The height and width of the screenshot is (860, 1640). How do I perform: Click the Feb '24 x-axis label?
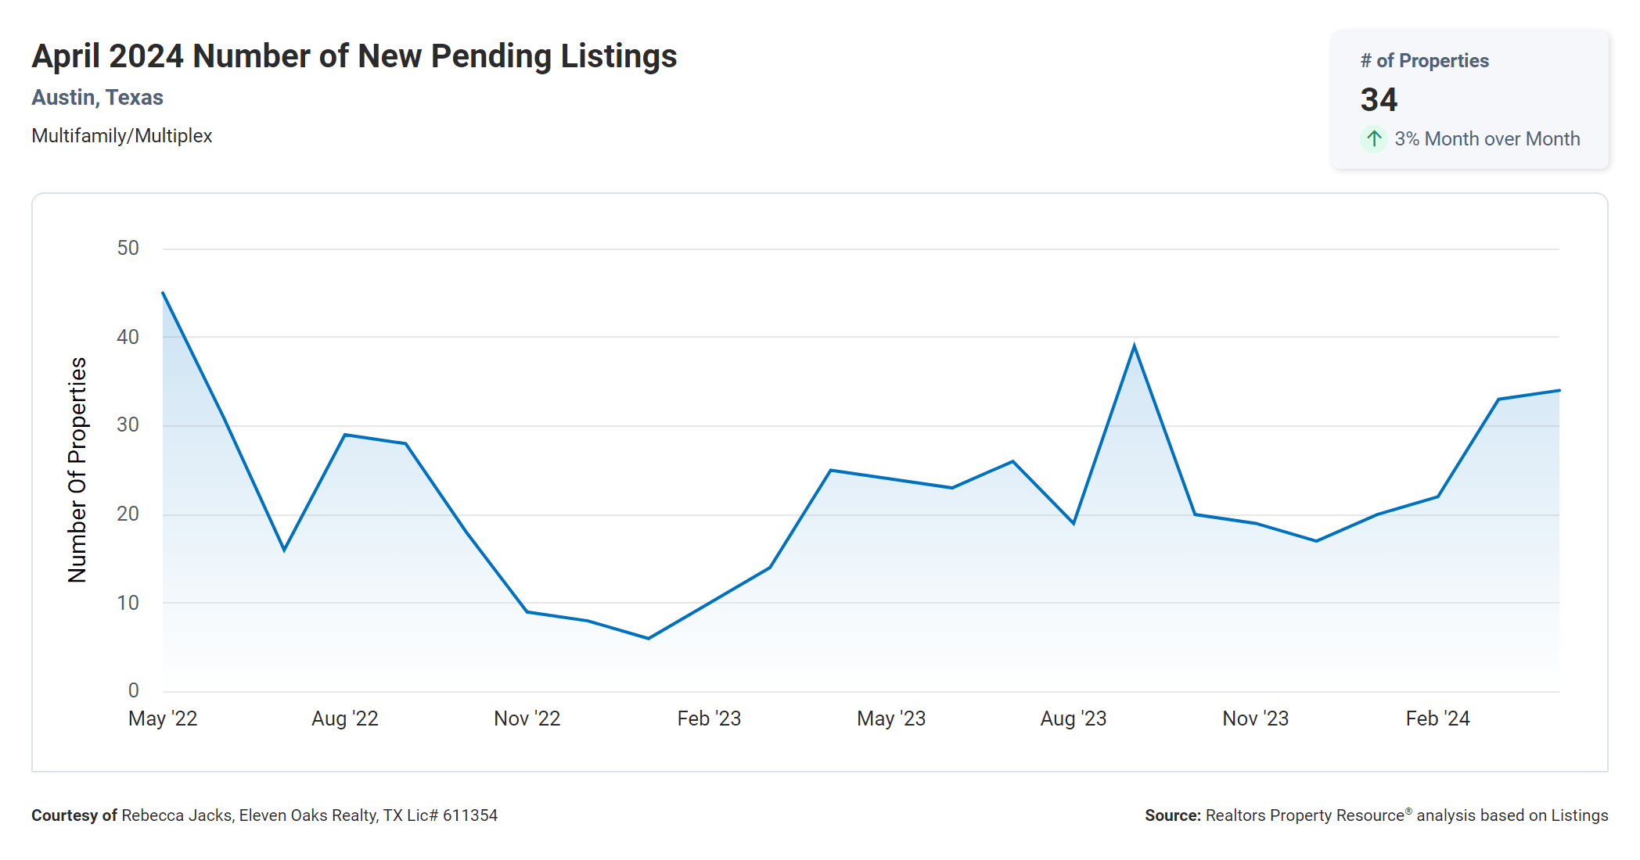(x=1438, y=718)
